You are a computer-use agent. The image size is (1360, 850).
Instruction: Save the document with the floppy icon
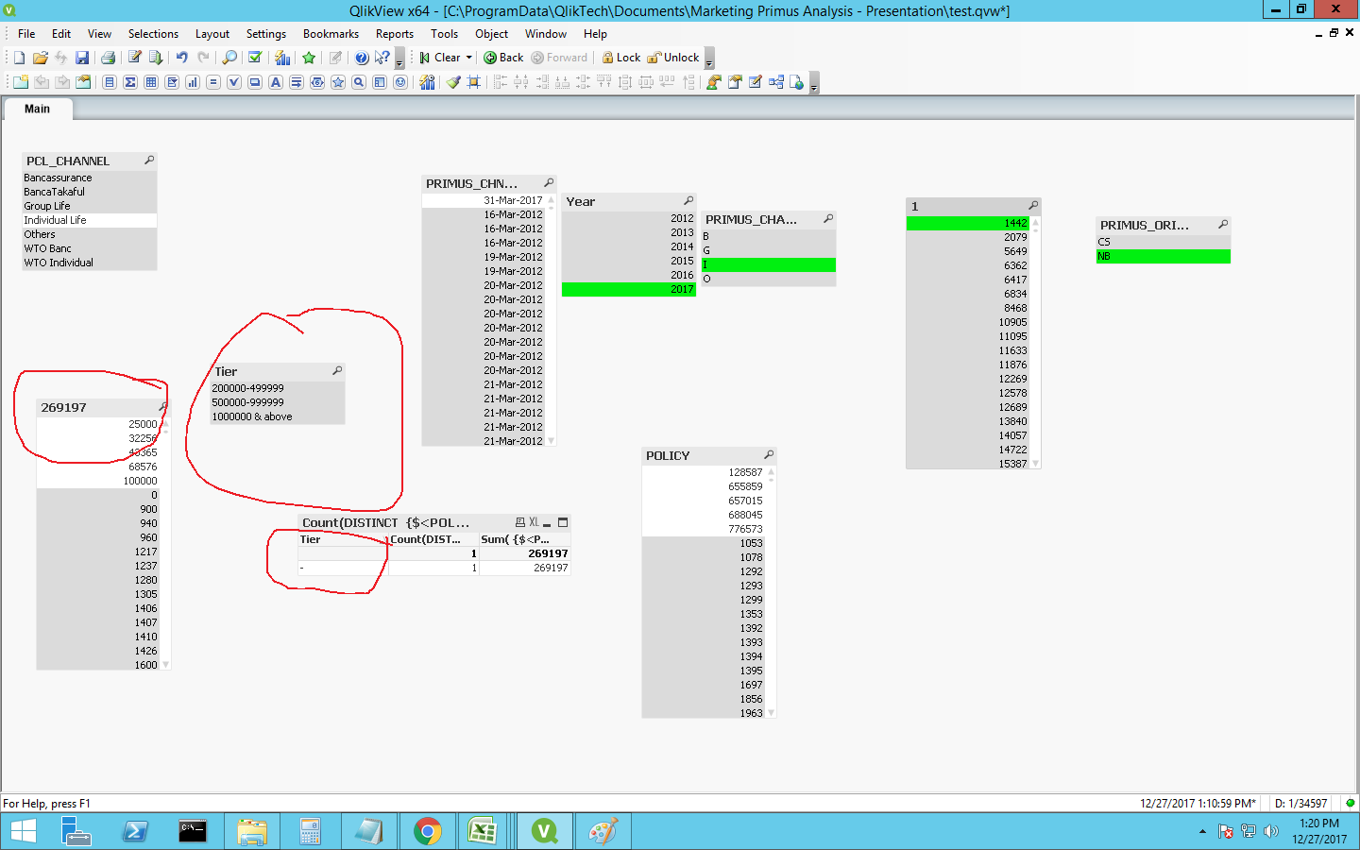82,58
